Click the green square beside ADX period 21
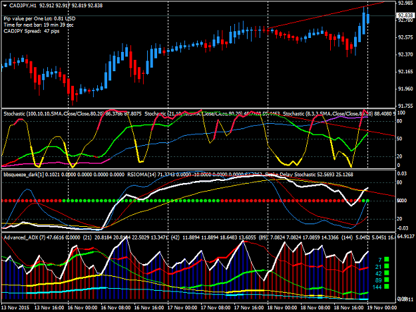 coord(387,266)
